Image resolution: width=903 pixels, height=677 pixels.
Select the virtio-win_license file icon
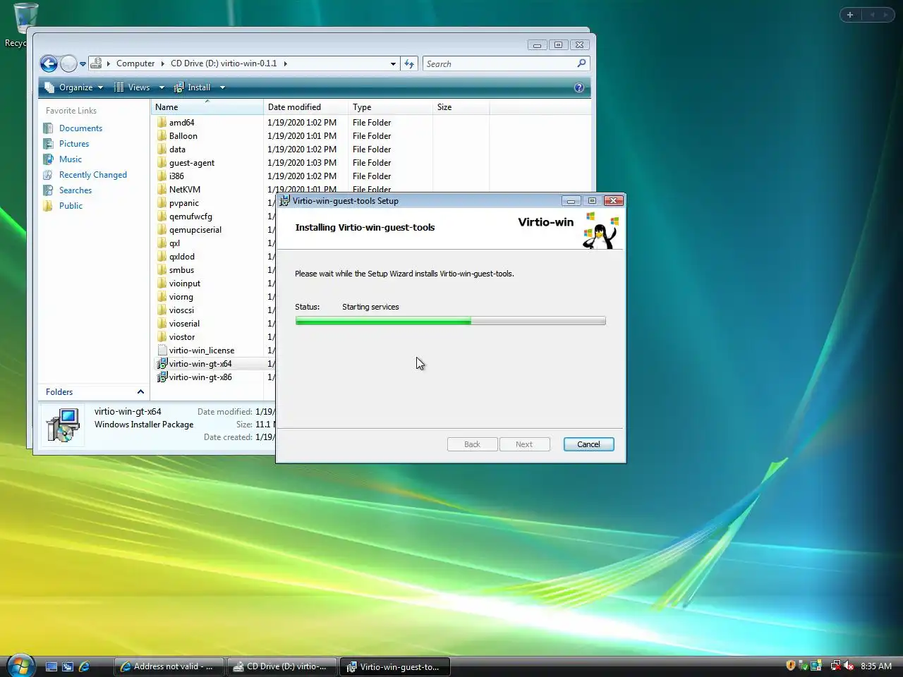point(162,350)
